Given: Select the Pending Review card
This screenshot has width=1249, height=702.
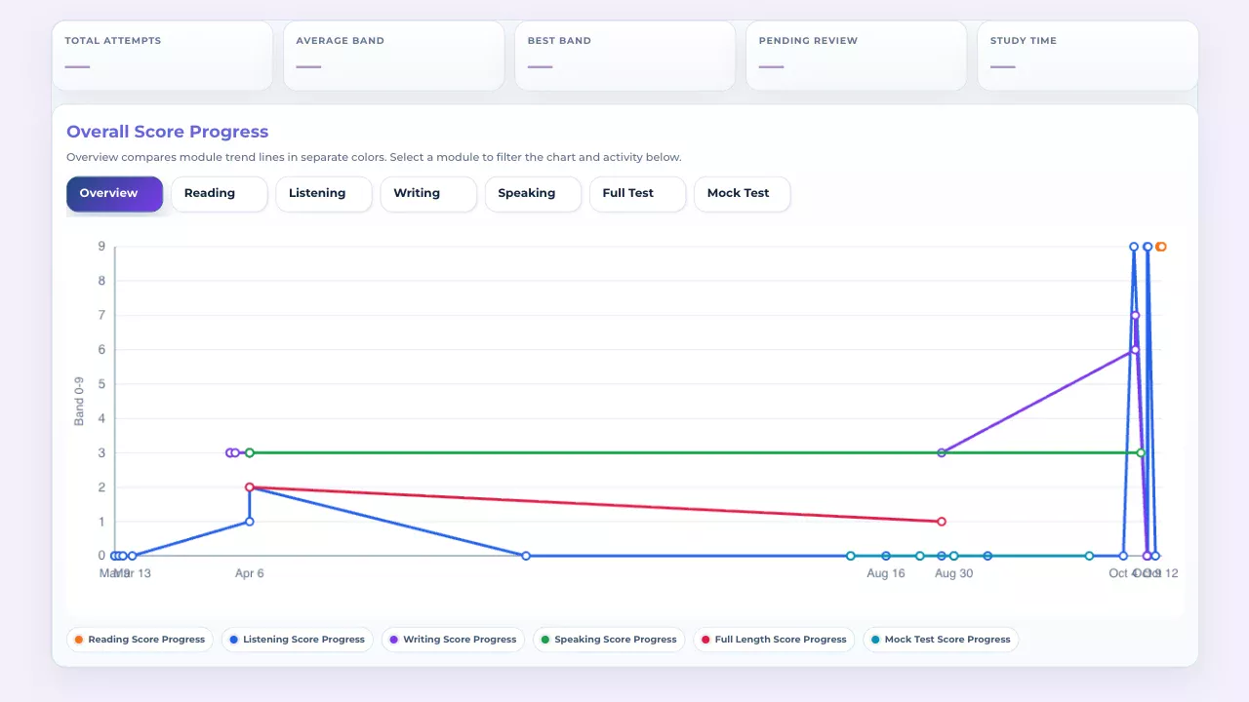Looking at the screenshot, I should tap(856, 56).
